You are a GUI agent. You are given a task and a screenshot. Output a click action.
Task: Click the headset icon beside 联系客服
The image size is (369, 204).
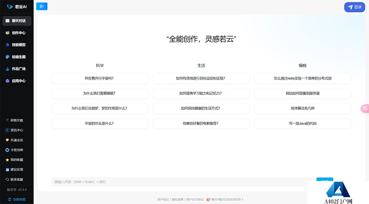click(x=7, y=179)
